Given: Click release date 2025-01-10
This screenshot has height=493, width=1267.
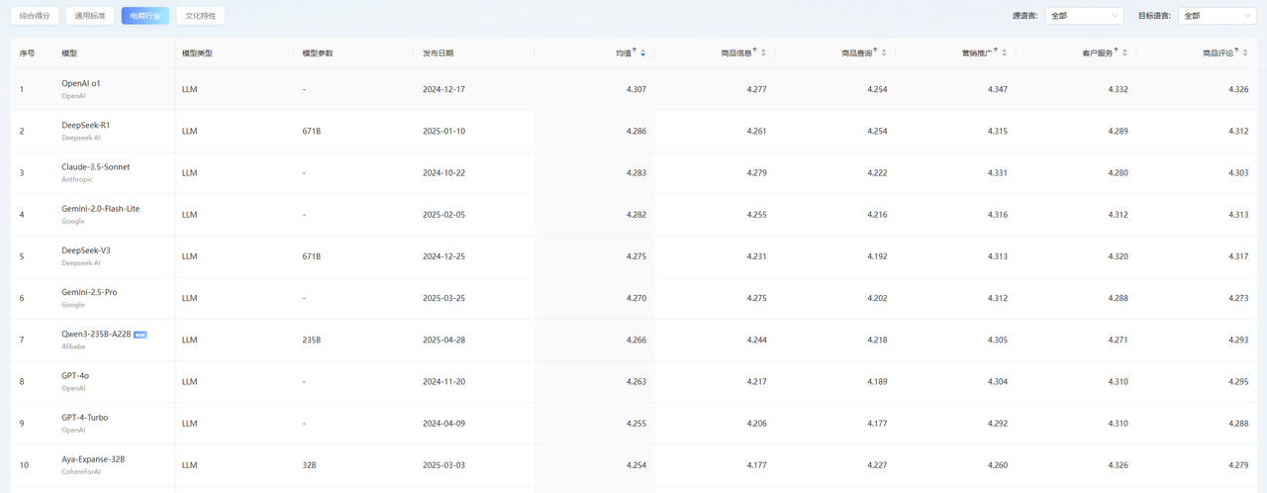Looking at the screenshot, I should [443, 131].
